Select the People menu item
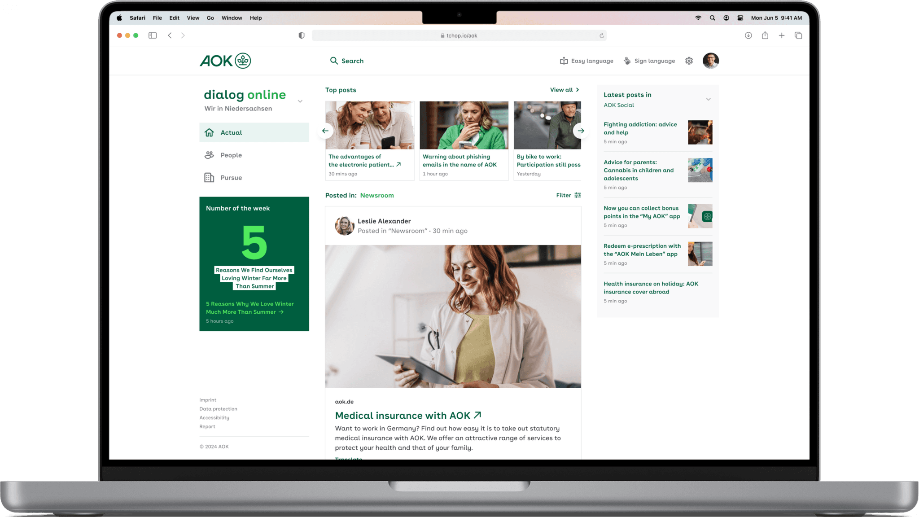 [231, 155]
